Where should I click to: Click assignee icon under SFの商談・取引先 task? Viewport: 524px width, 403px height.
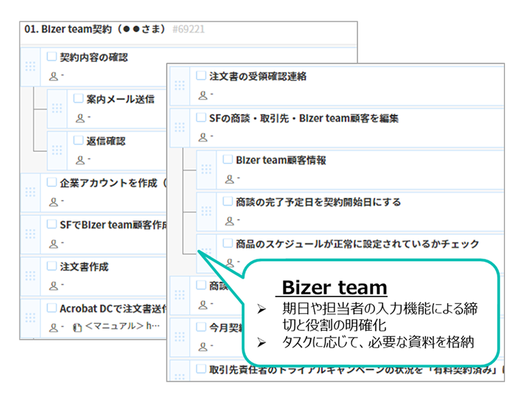click(x=203, y=138)
